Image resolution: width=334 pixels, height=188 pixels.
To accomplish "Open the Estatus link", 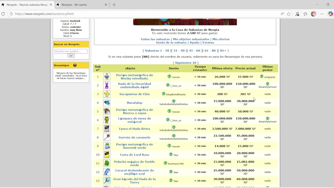I will tap(208, 43).
